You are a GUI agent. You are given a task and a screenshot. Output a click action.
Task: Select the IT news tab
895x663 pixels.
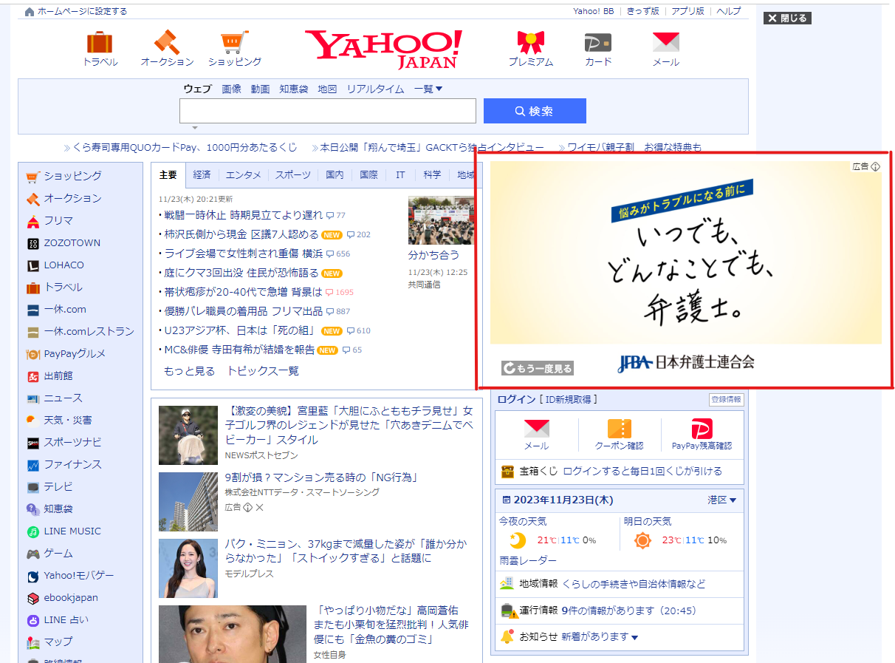point(400,174)
